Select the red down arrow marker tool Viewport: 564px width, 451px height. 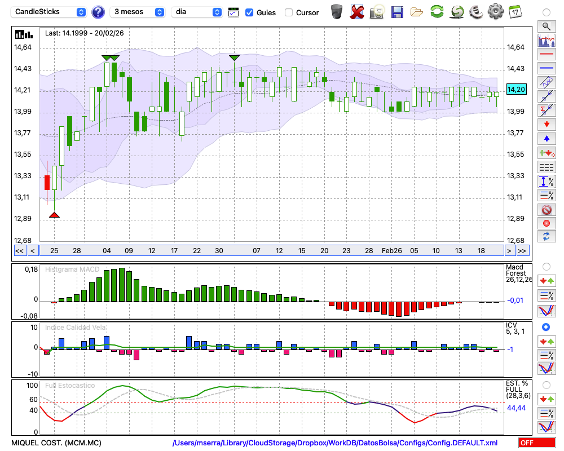tap(545, 124)
